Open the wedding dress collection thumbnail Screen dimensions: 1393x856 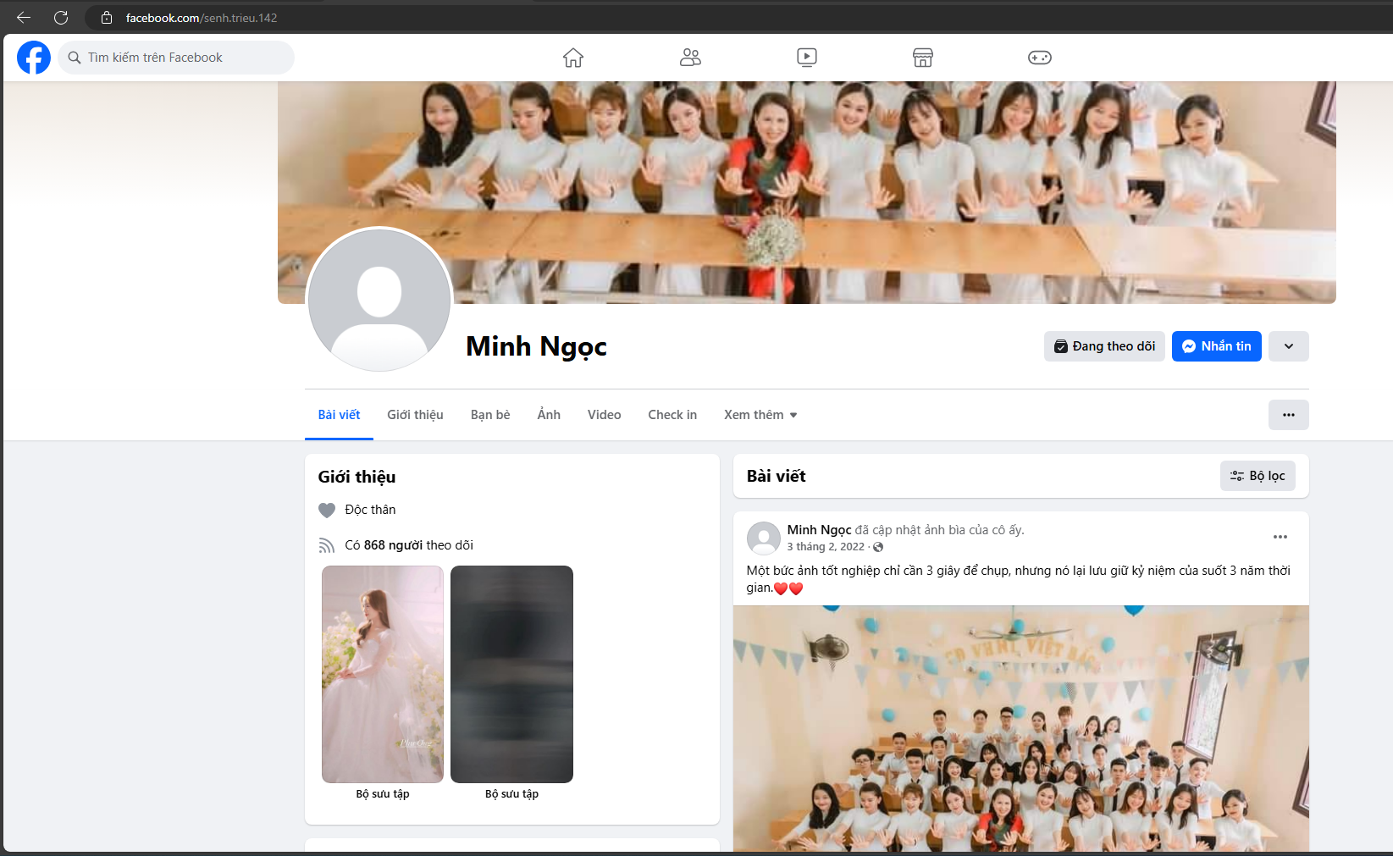(383, 674)
